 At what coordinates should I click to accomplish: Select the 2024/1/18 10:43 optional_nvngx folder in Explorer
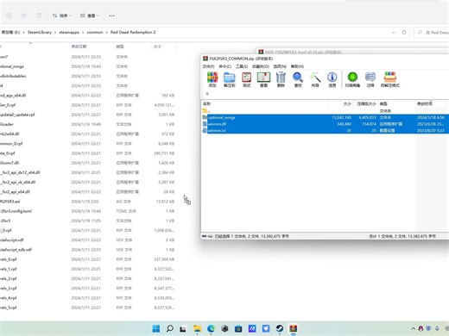[87, 66]
